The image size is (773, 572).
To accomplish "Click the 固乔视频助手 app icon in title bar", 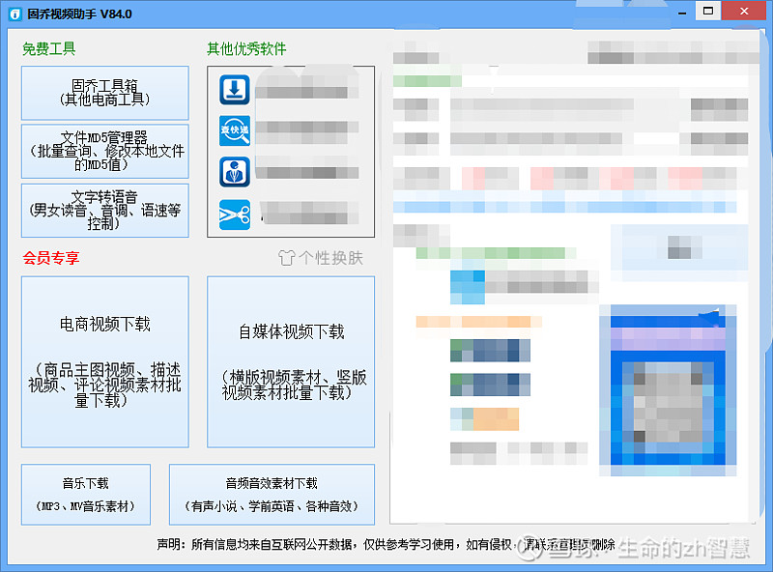I will pyautogui.click(x=15, y=14).
